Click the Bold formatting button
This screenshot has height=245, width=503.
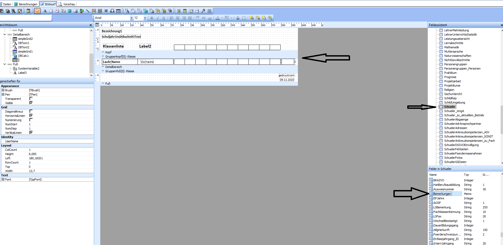(x=152, y=18)
